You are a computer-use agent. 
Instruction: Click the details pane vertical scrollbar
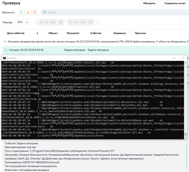(x=187, y=155)
